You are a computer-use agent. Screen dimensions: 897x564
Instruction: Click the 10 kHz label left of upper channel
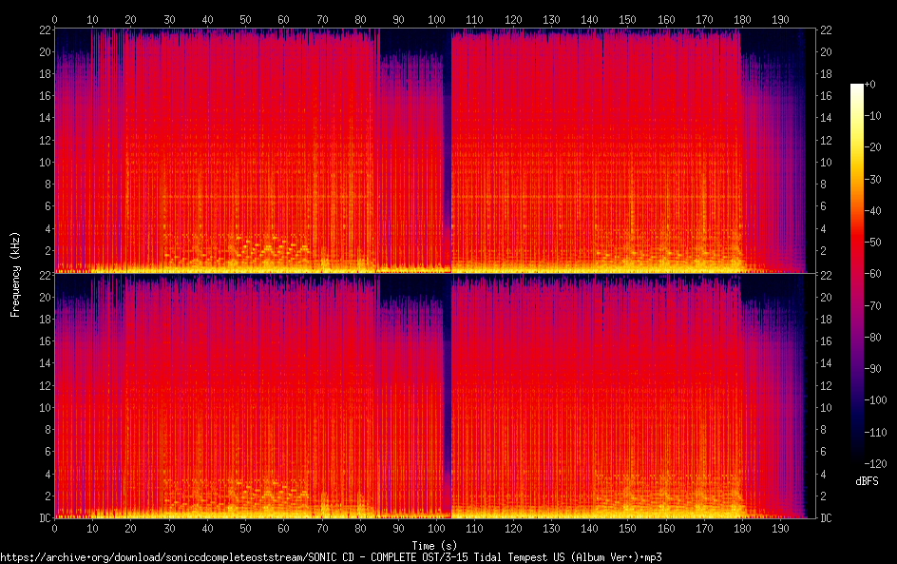click(x=44, y=162)
